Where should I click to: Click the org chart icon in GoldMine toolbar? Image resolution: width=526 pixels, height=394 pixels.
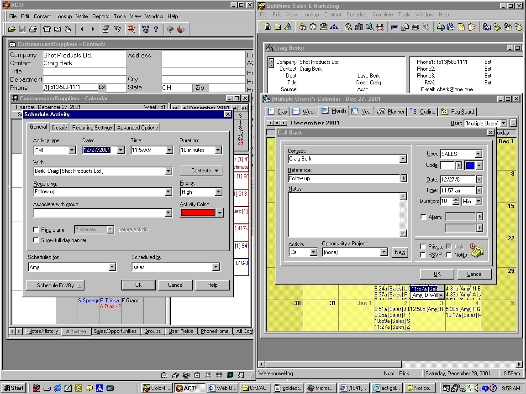(334, 27)
